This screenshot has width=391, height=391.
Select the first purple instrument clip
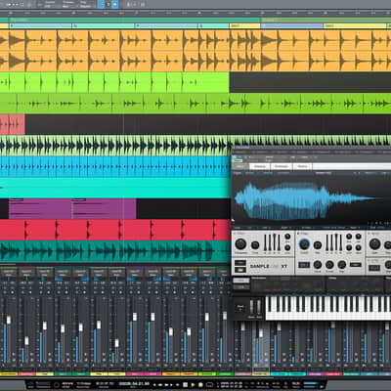(x=40, y=208)
